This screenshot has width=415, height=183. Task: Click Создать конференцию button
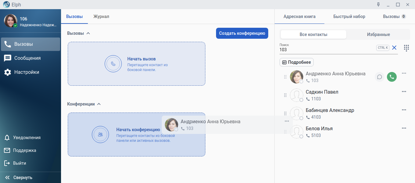pos(242,33)
